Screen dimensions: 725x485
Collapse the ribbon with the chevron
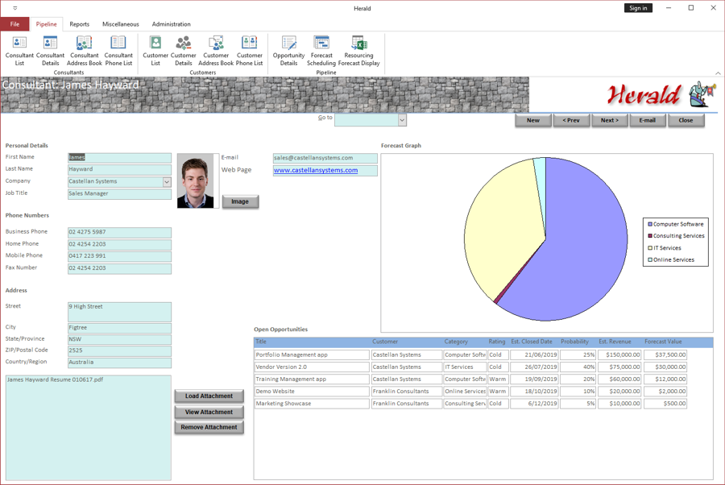[718, 73]
